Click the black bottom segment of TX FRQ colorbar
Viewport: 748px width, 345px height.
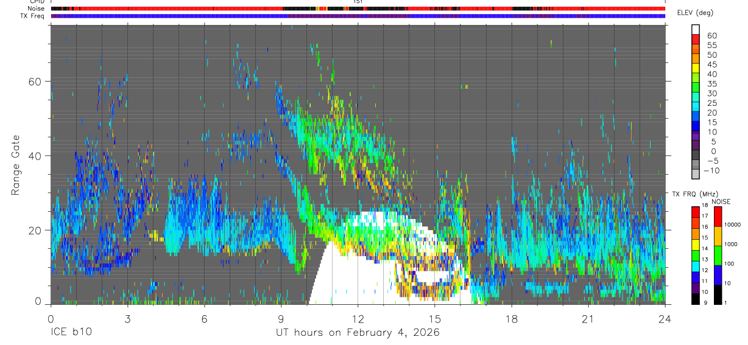[696, 299]
